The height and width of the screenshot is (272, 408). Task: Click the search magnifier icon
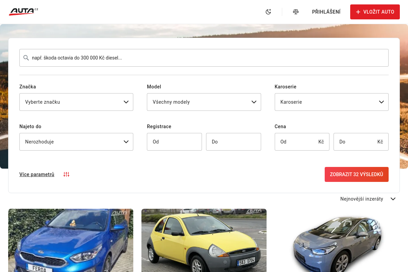(26, 58)
